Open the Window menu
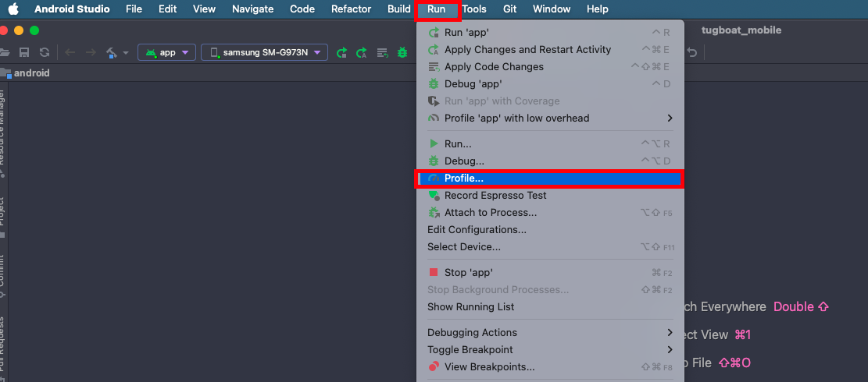The width and height of the screenshot is (868, 382). (x=552, y=9)
